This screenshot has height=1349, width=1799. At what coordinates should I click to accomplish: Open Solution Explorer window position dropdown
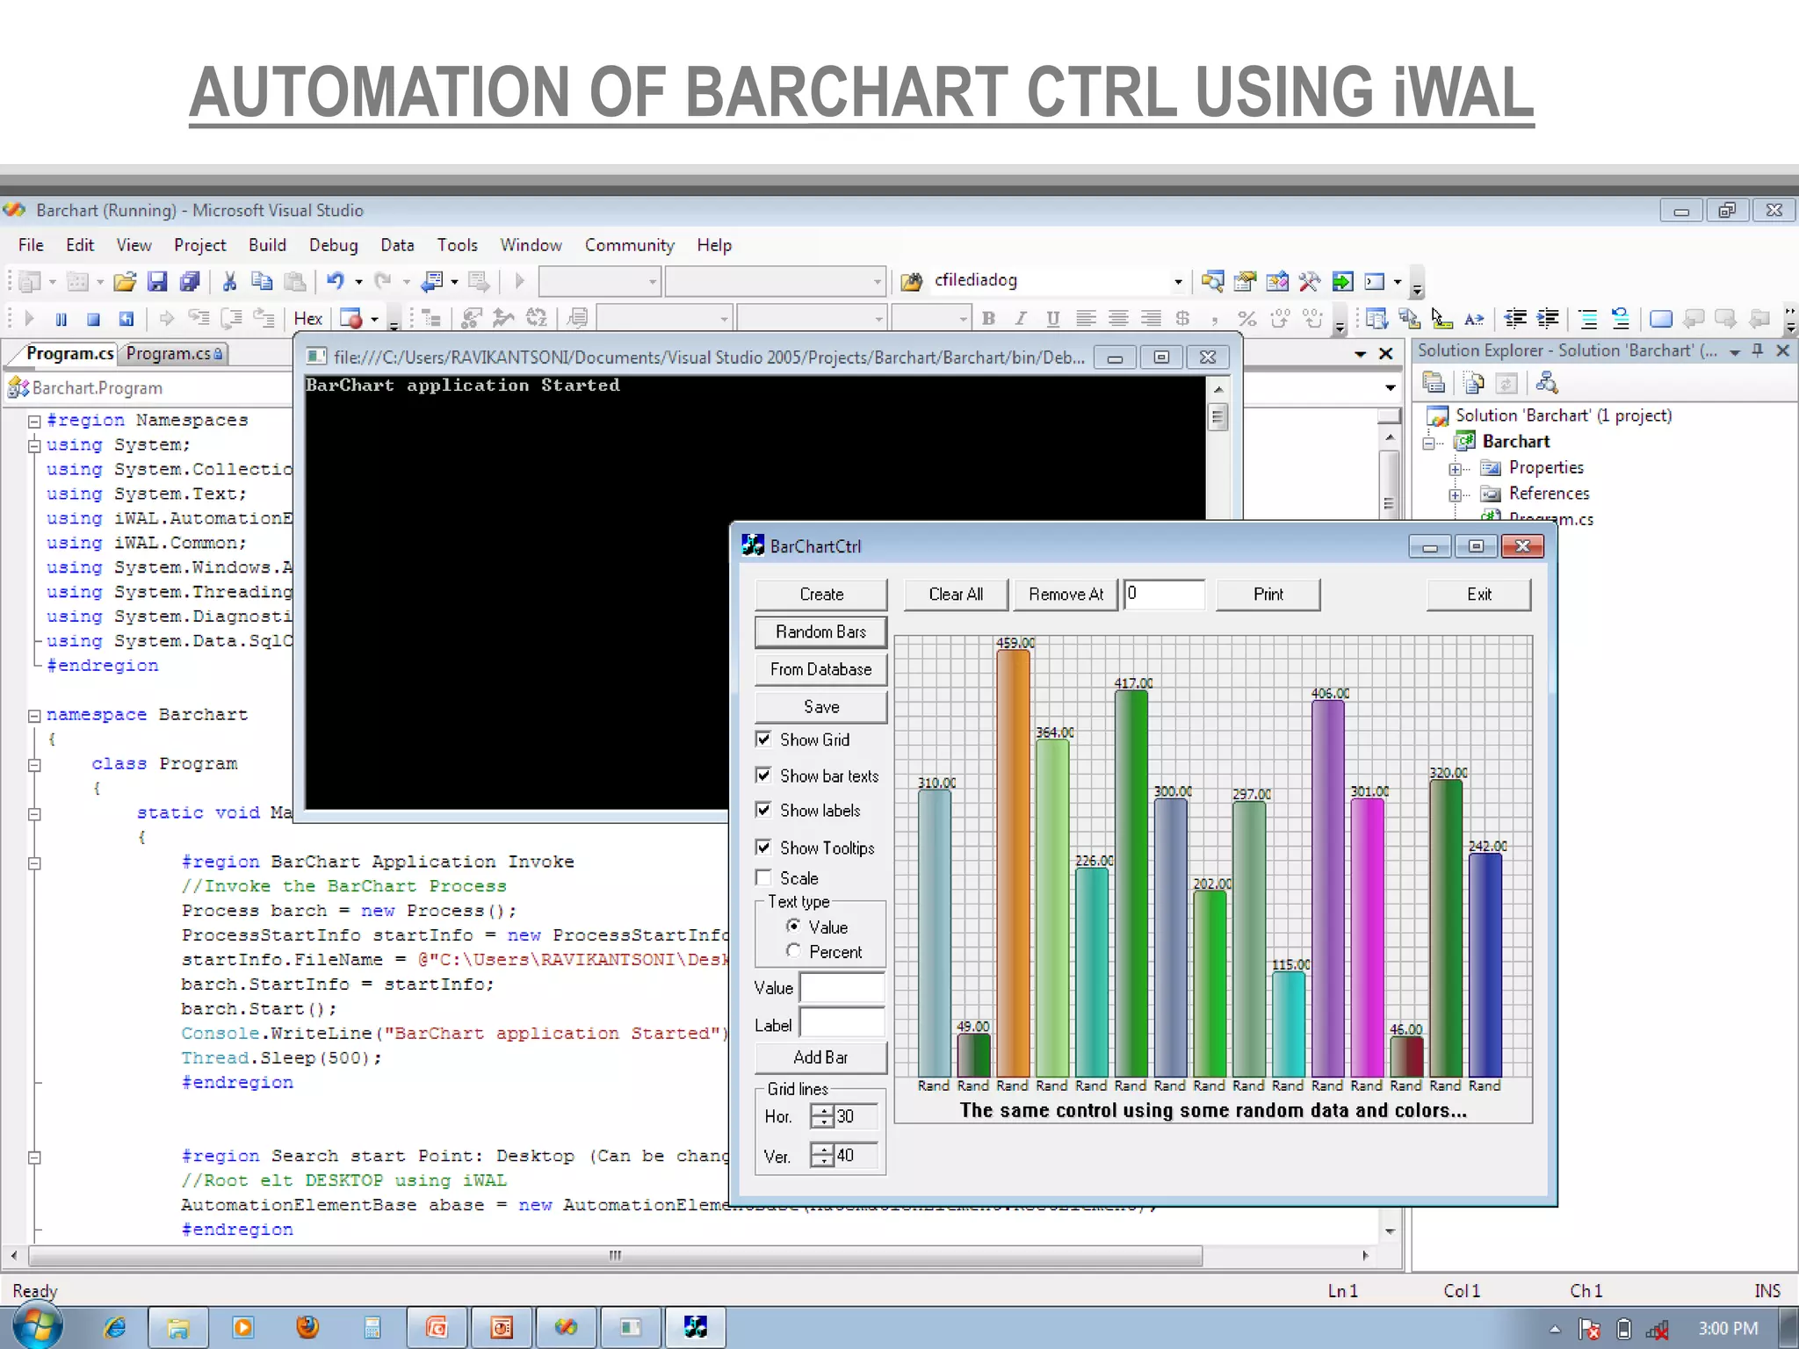click(1735, 351)
